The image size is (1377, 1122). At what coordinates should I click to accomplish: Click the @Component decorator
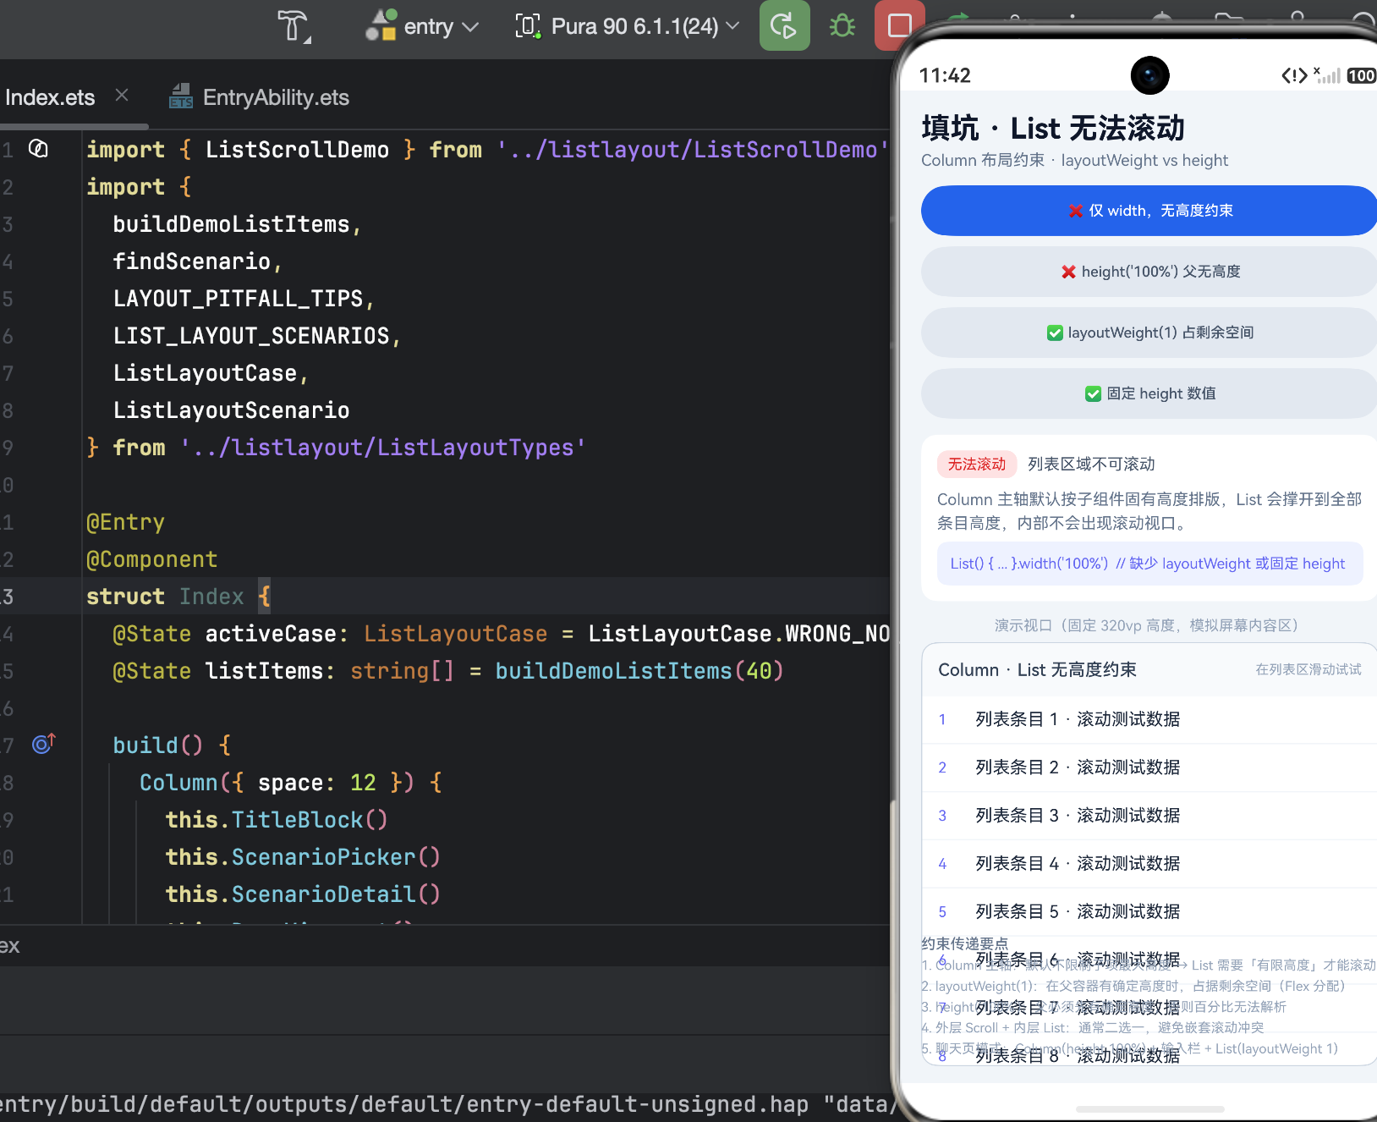[152, 559]
